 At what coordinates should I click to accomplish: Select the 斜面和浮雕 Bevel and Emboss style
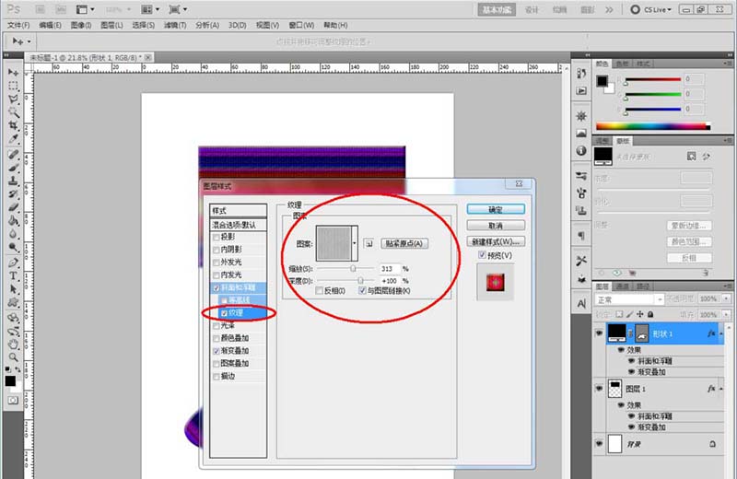239,287
